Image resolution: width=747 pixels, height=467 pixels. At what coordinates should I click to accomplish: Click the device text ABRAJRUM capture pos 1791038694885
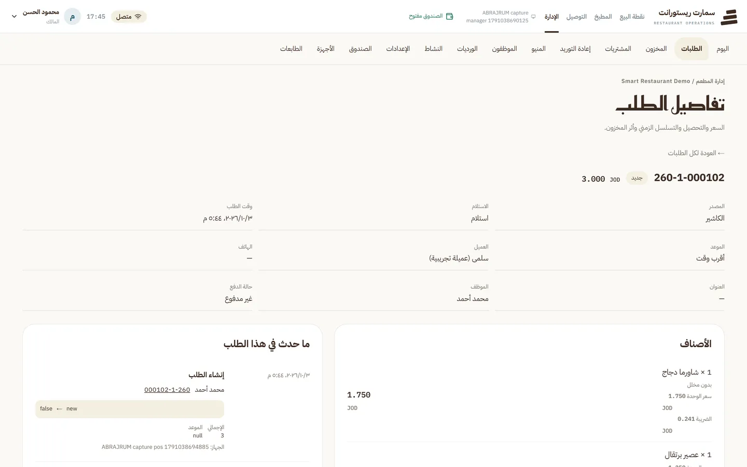pos(163,447)
